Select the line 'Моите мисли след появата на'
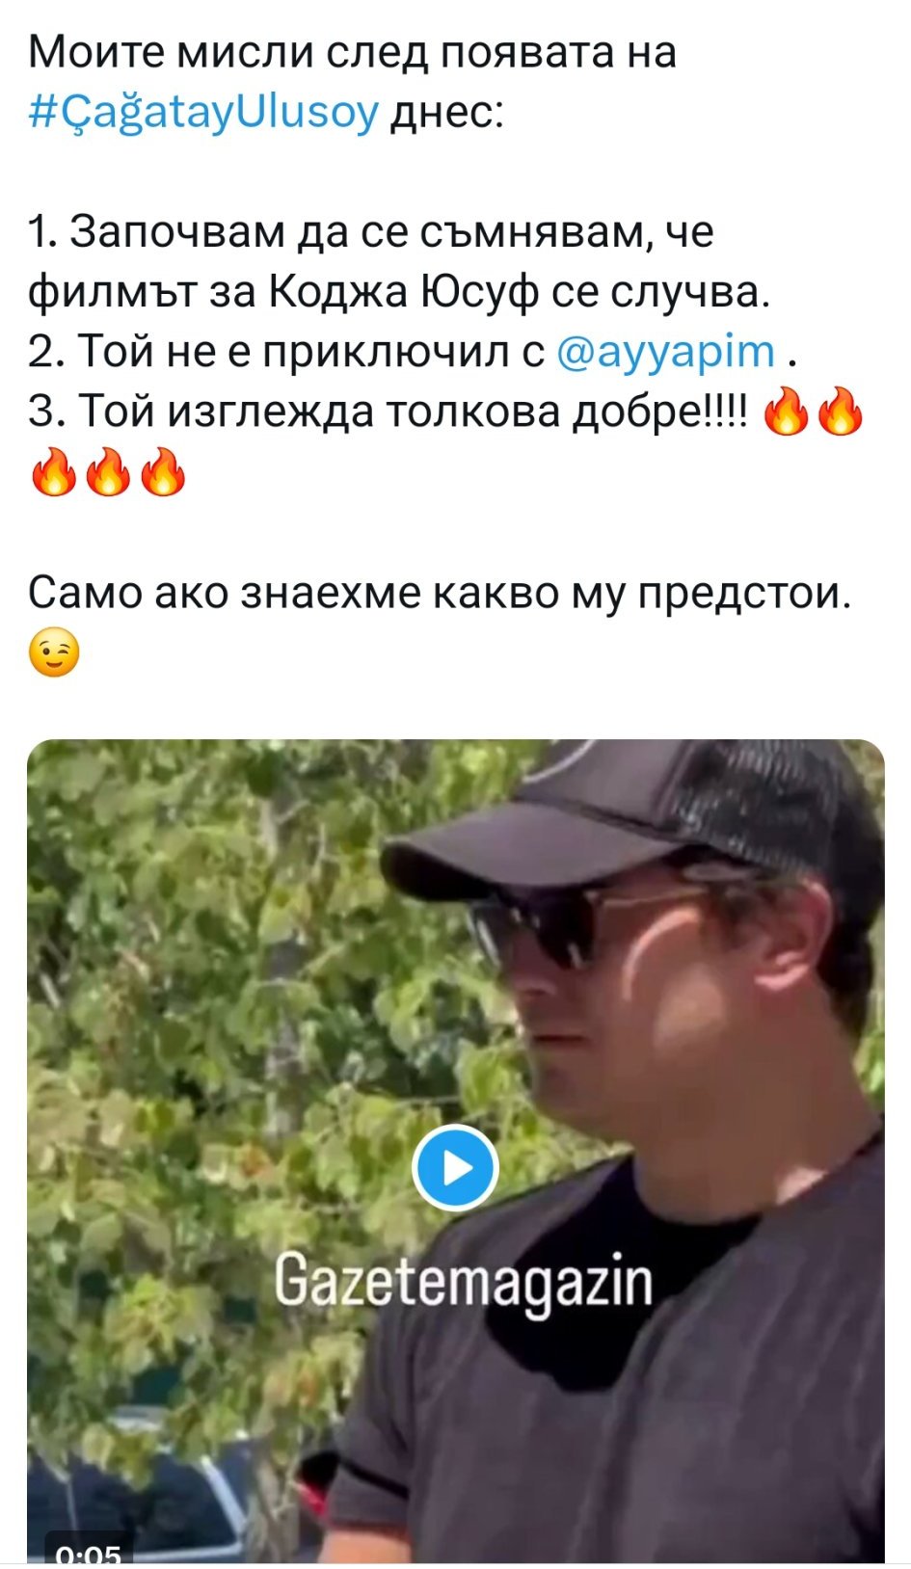The width and height of the screenshot is (911, 1569). point(352,52)
